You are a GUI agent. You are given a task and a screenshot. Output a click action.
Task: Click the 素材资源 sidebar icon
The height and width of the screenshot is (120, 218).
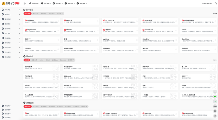click(3, 19)
